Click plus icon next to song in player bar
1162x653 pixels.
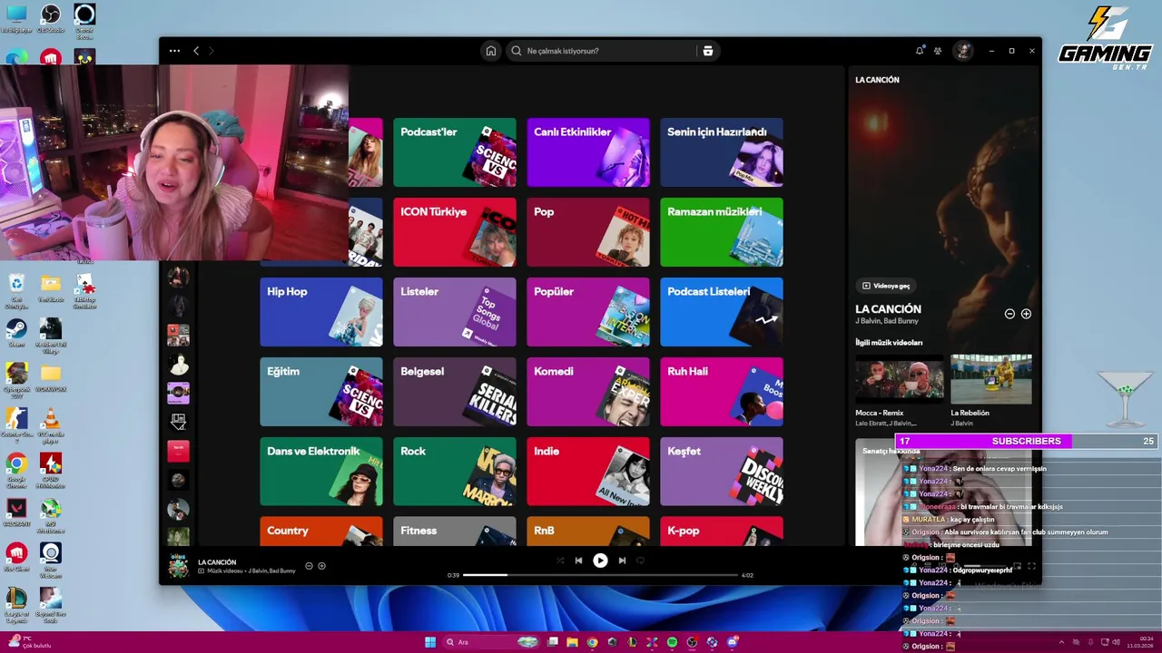321,566
